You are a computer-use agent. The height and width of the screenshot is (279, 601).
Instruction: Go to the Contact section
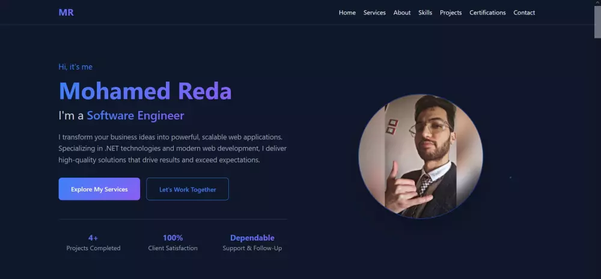524,13
